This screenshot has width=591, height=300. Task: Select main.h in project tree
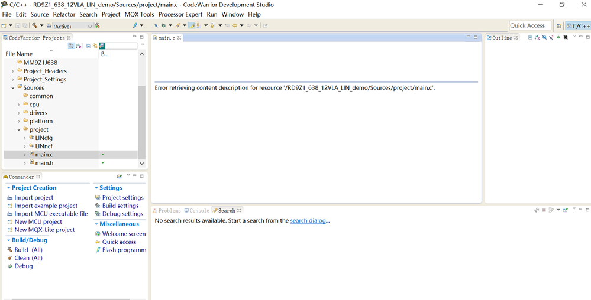point(44,163)
